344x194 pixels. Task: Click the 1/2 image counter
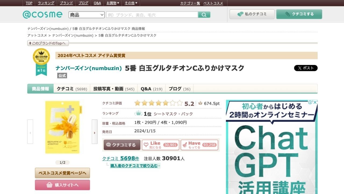point(62,162)
